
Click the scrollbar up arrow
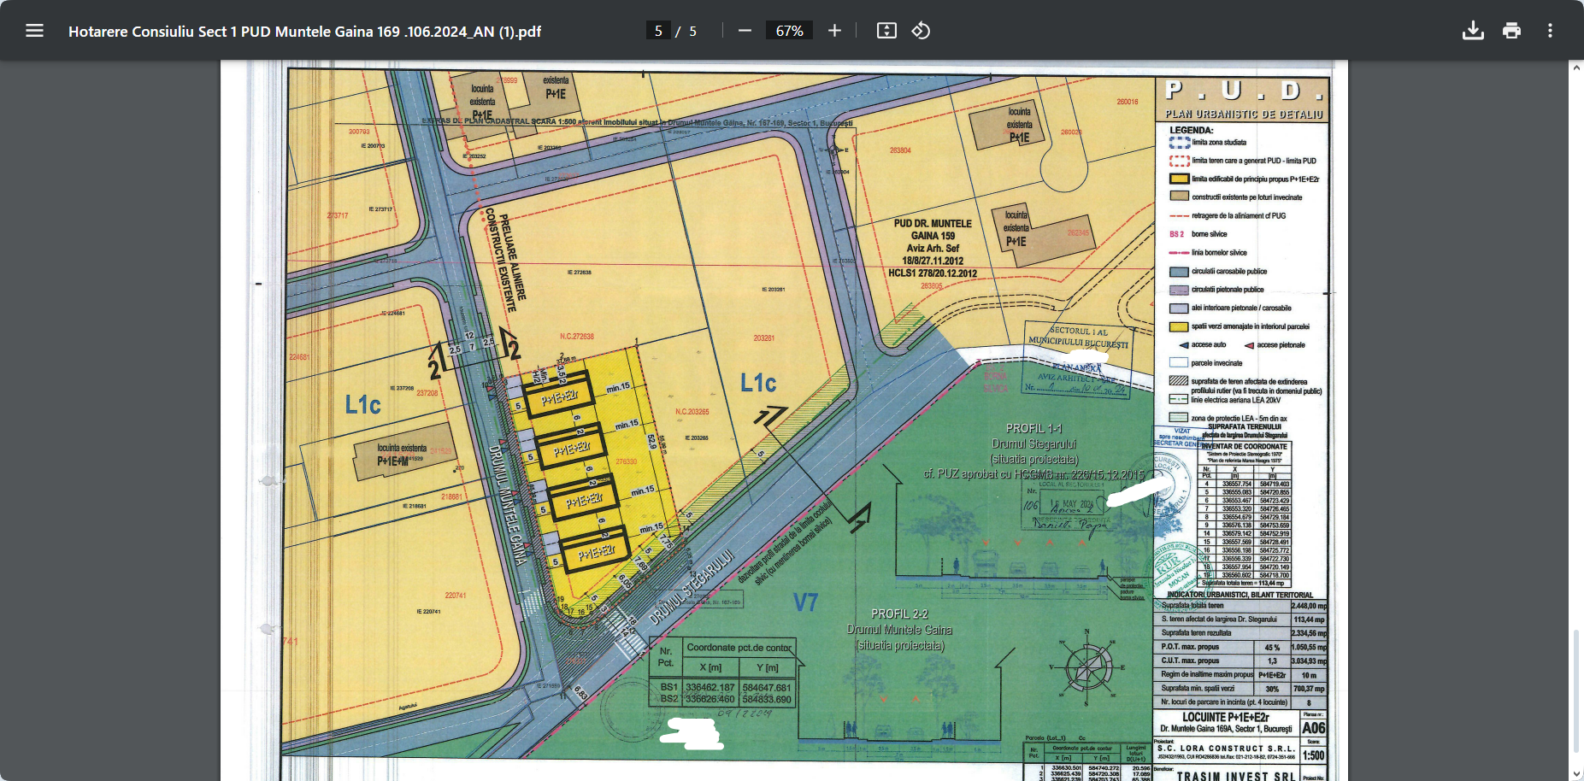pyautogui.click(x=1575, y=68)
